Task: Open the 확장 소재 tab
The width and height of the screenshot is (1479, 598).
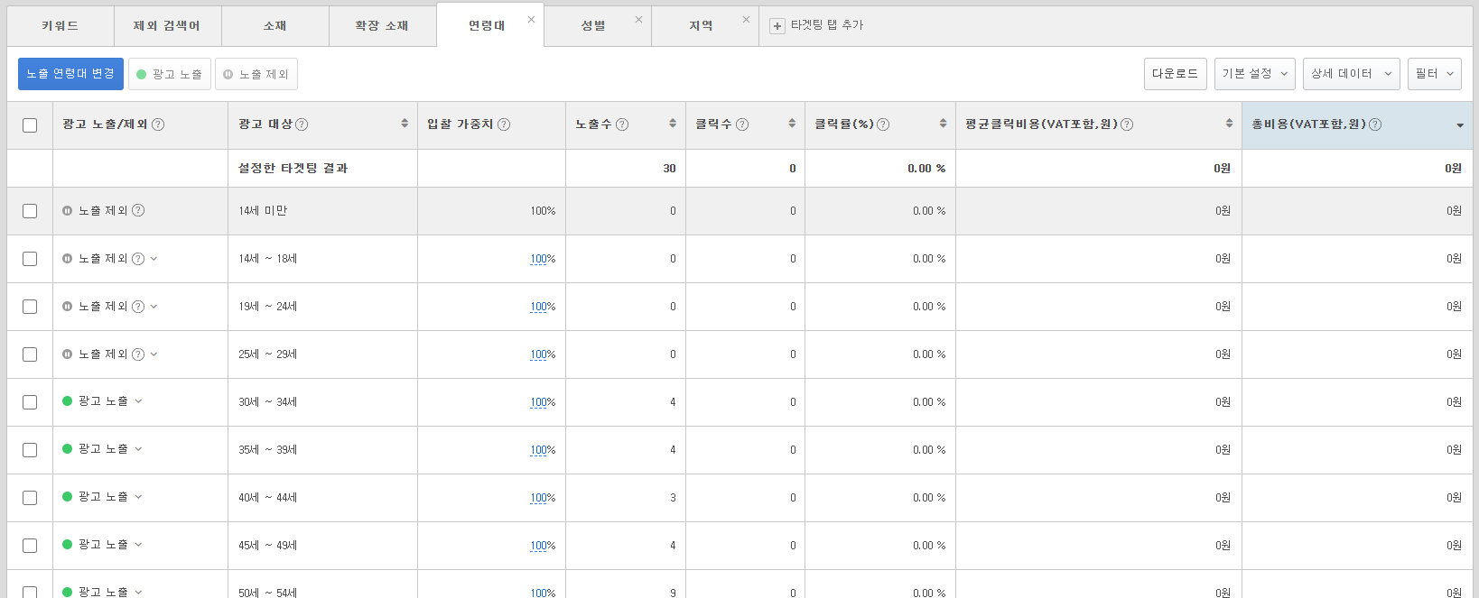Action: [382, 26]
